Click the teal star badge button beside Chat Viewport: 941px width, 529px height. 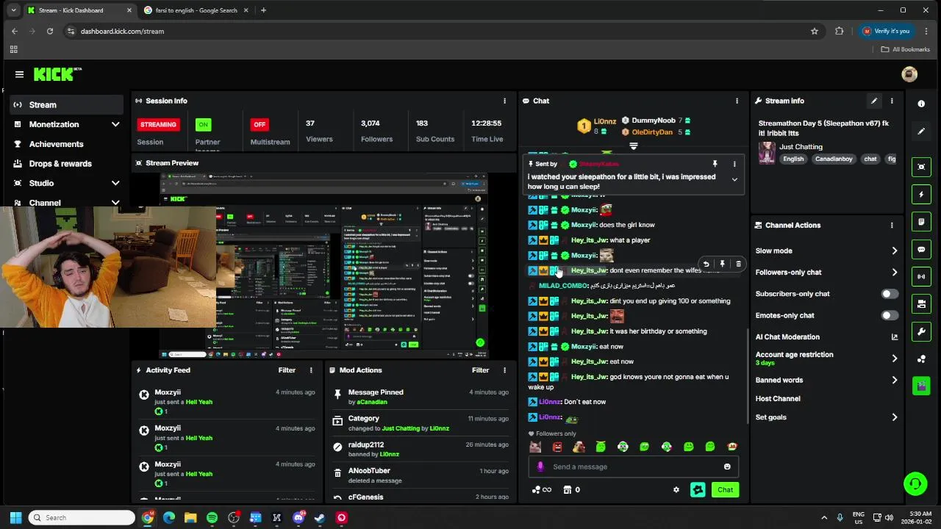point(698,490)
